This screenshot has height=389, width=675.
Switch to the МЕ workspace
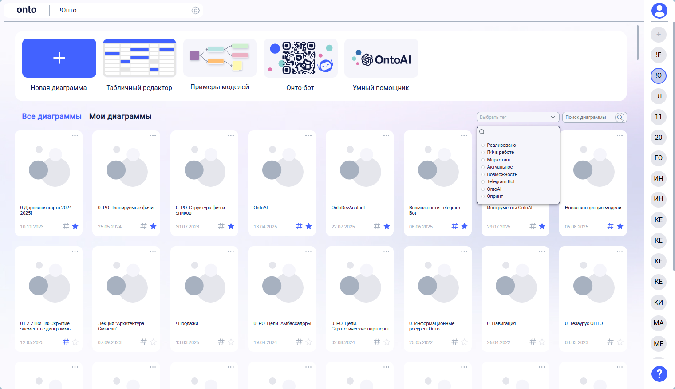tap(659, 344)
